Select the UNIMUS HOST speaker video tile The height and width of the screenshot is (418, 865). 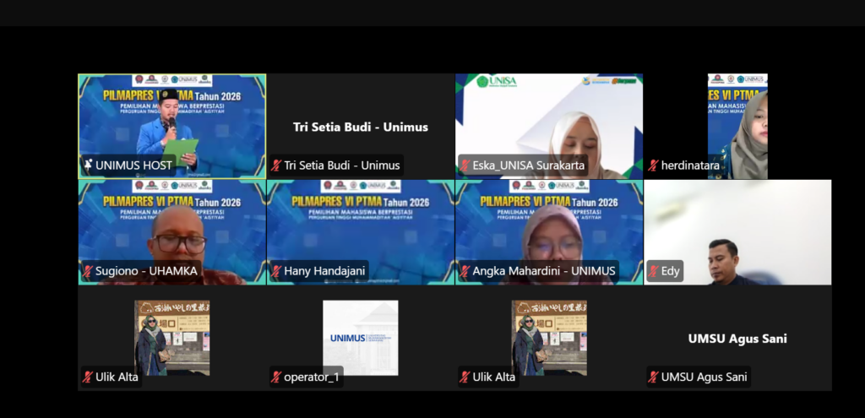[172, 127]
